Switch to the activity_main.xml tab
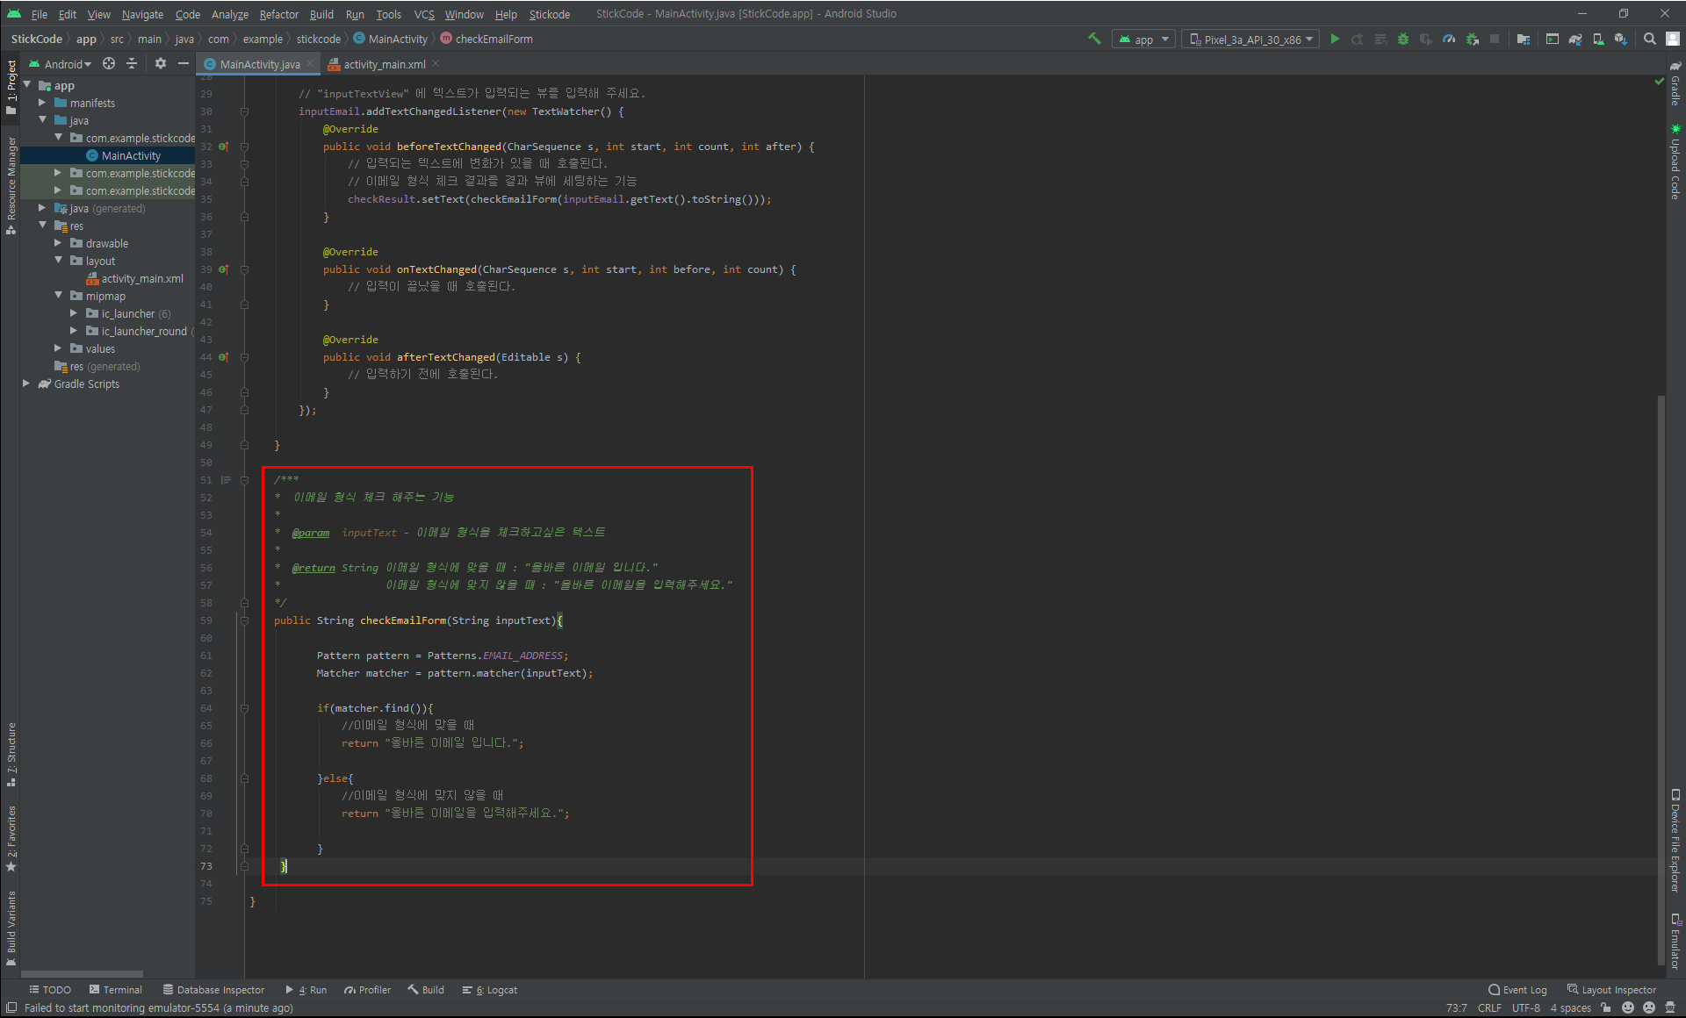The image size is (1686, 1018). 384,64
